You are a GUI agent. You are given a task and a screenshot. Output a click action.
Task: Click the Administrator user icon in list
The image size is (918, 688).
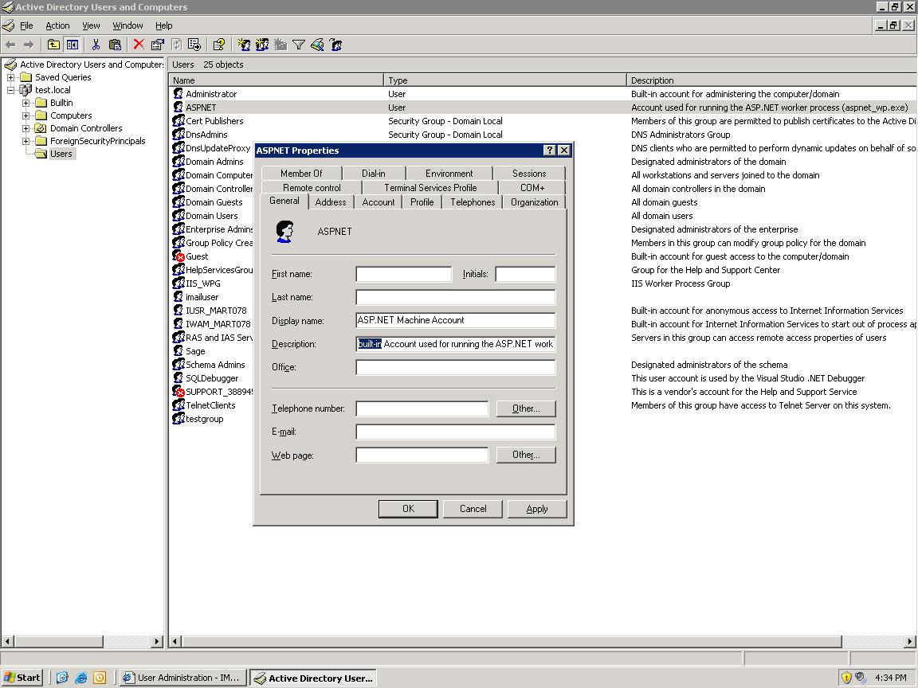pos(178,94)
